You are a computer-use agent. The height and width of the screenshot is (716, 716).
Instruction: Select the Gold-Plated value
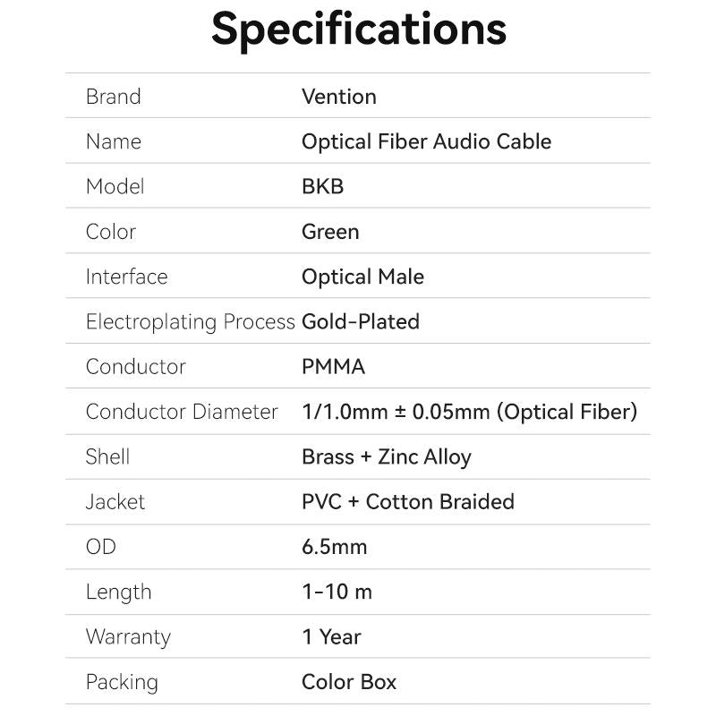(360, 322)
